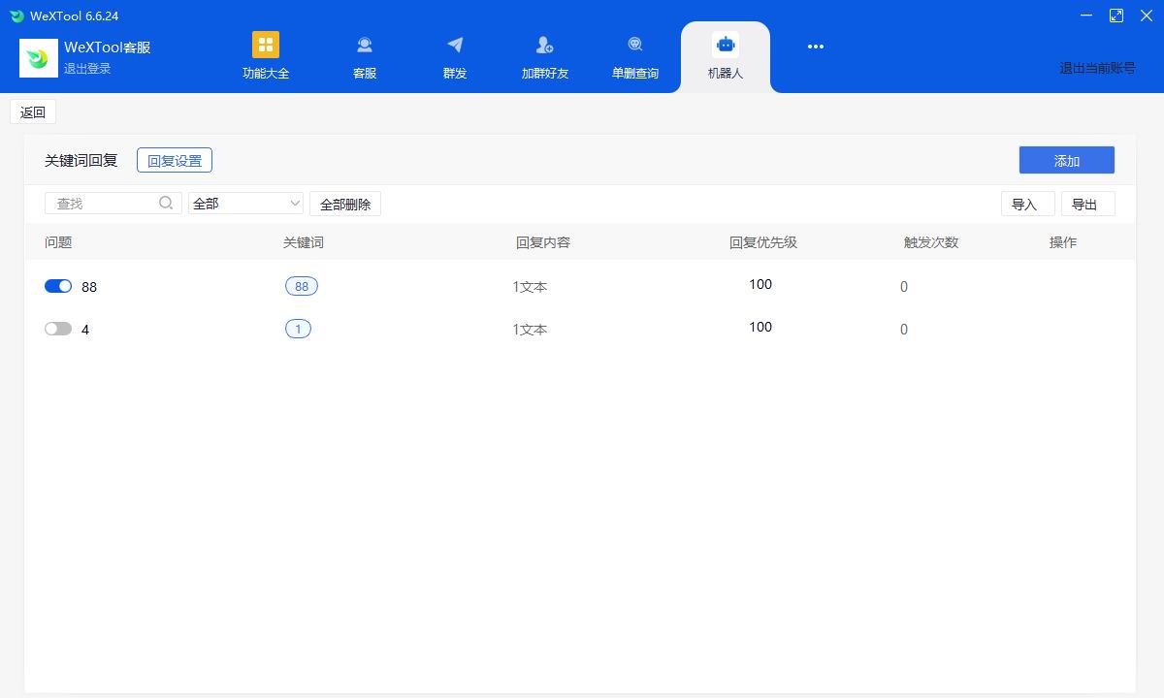
Task: Click the 单删查询 search icon
Action: coord(635,45)
